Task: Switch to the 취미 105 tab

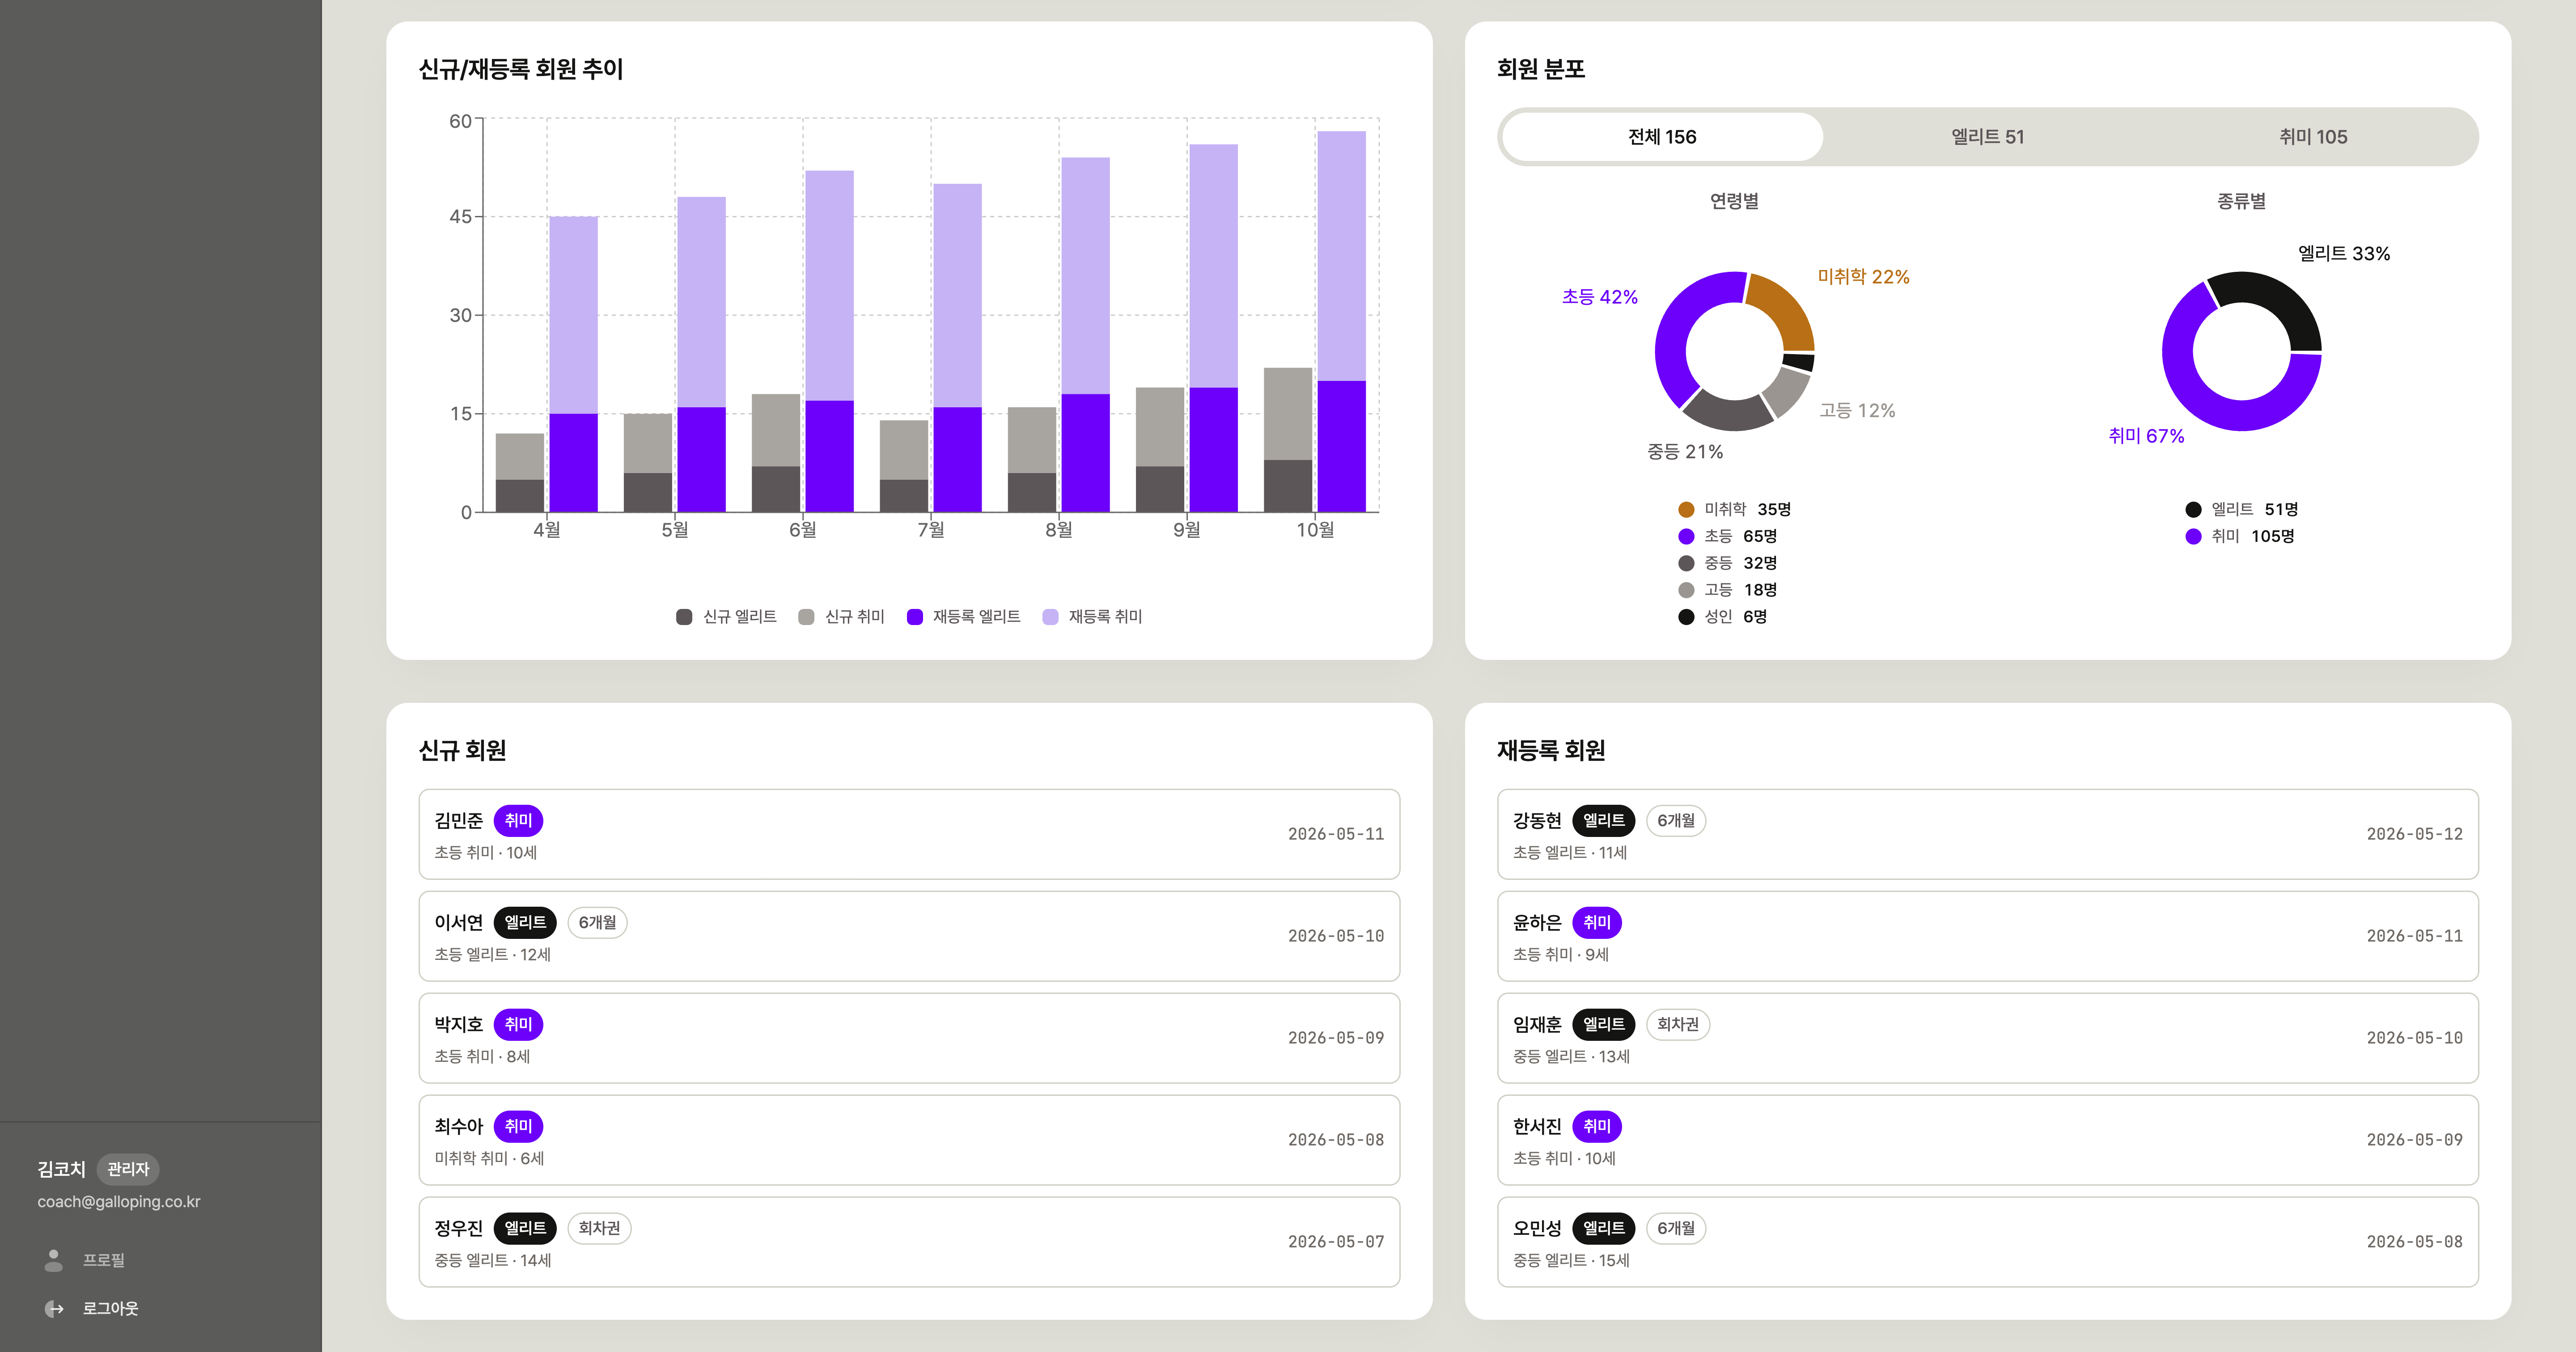Action: click(x=2313, y=137)
